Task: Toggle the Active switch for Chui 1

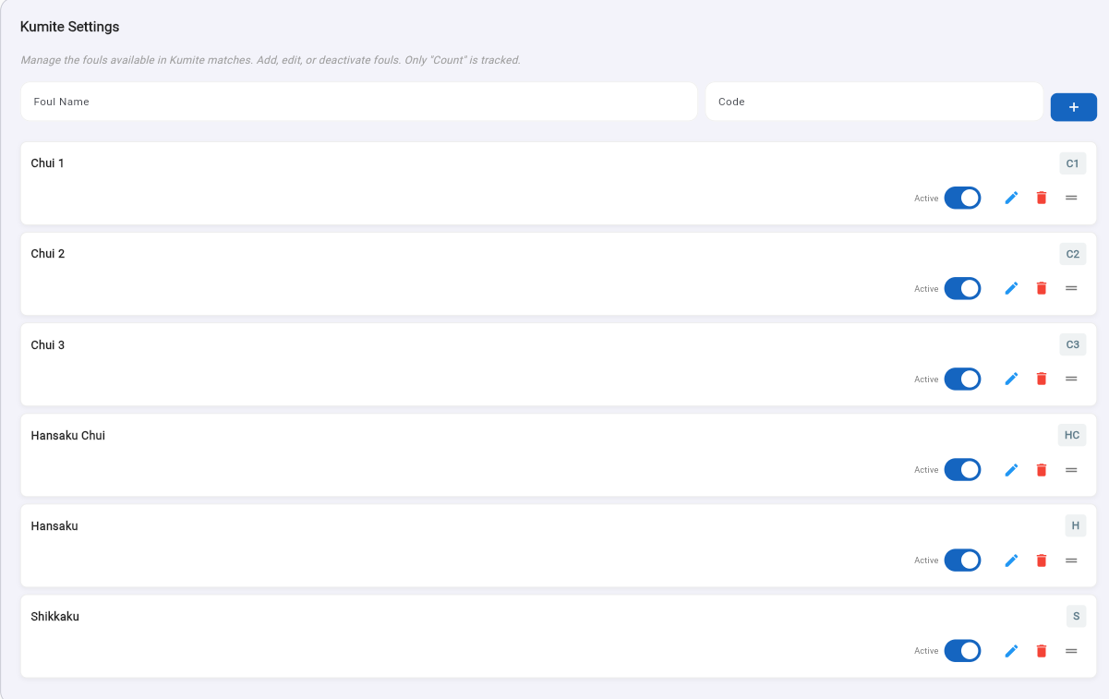Action: [962, 198]
